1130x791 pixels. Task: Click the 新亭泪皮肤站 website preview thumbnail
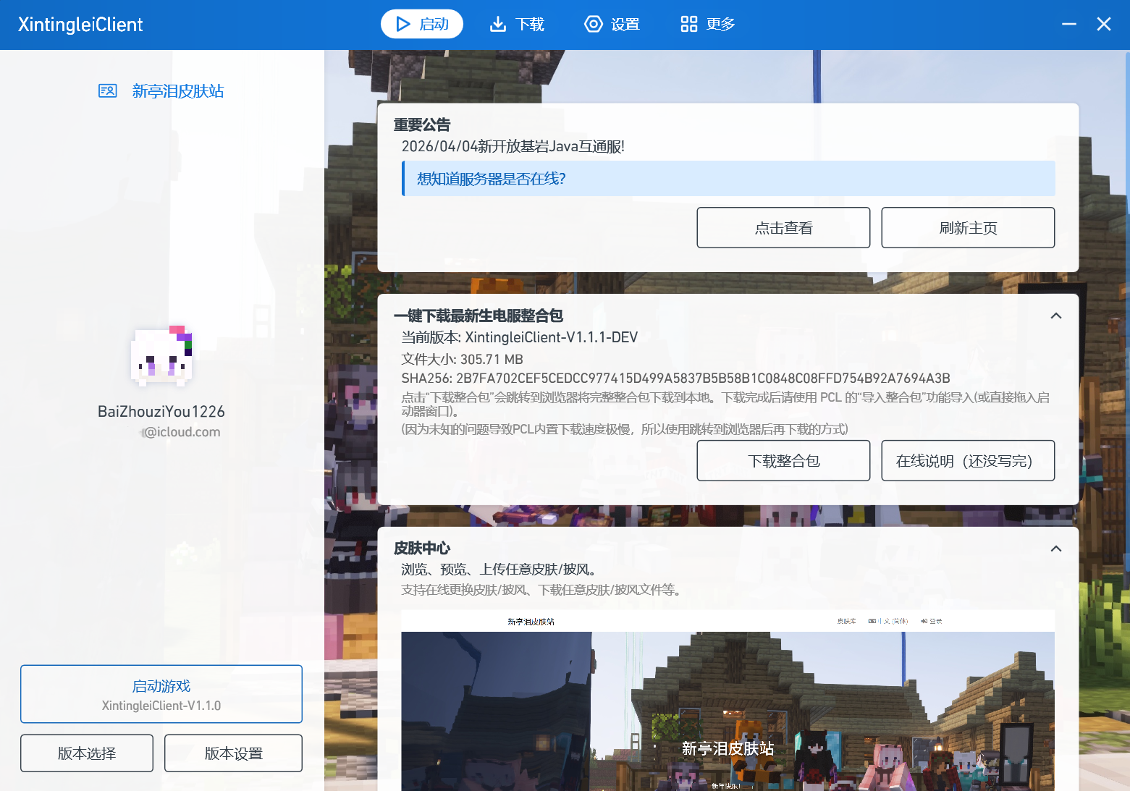[728, 701]
